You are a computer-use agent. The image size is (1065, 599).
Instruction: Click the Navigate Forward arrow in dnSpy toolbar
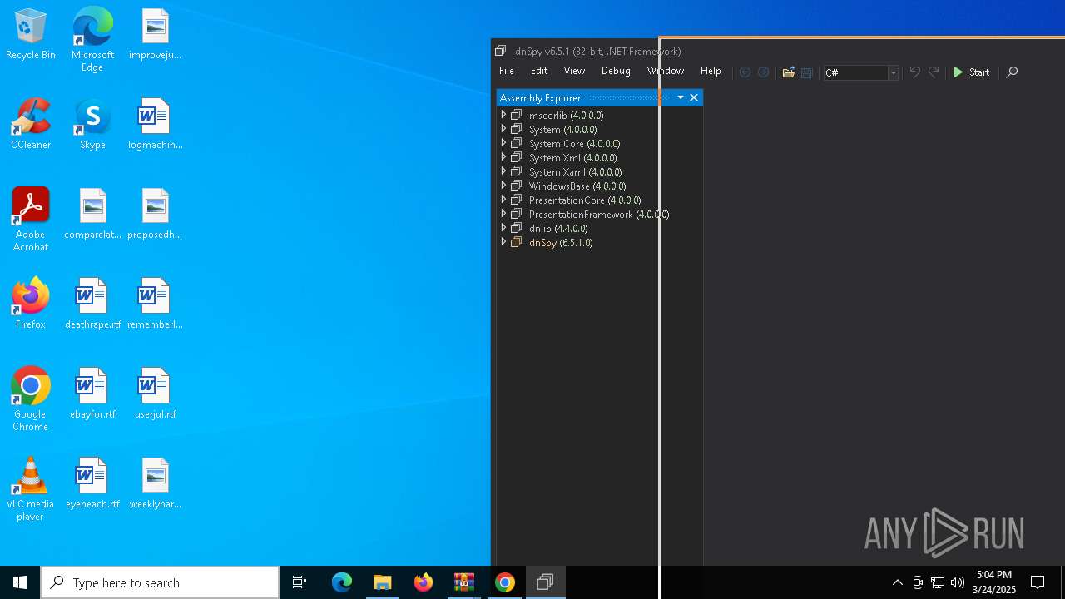click(763, 72)
